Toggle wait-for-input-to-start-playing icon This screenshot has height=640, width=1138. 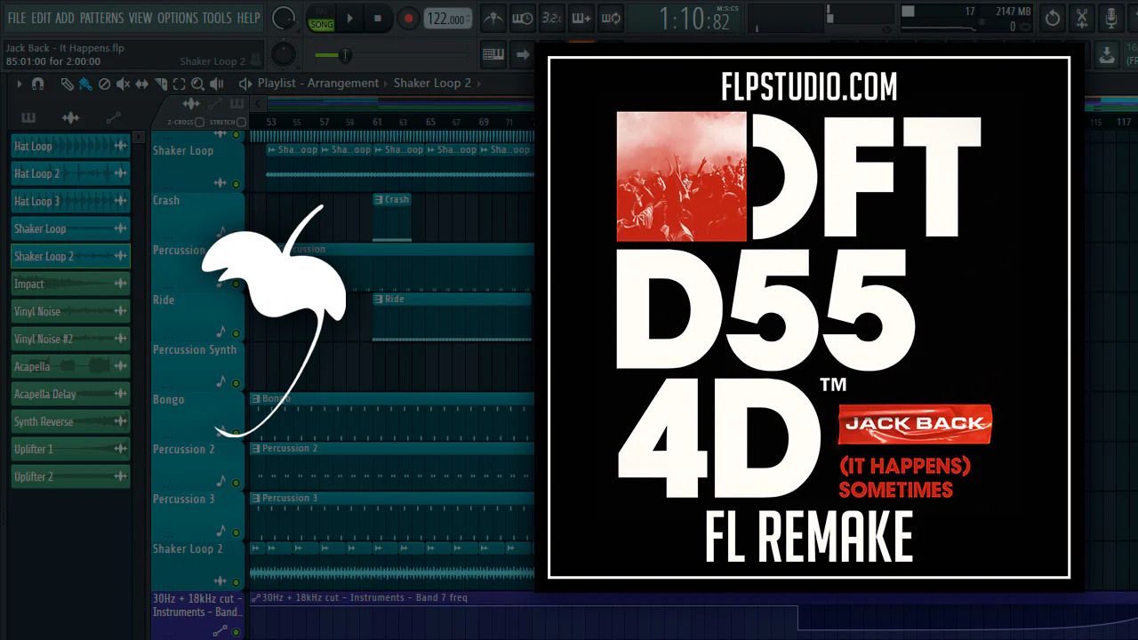click(523, 18)
